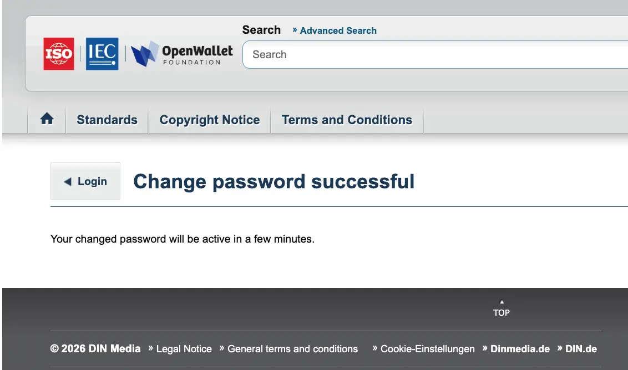Image resolution: width=628 pixels, height=370 pixels.
Task: Visit the Dinmedia.de link
Action: (520, 349)
